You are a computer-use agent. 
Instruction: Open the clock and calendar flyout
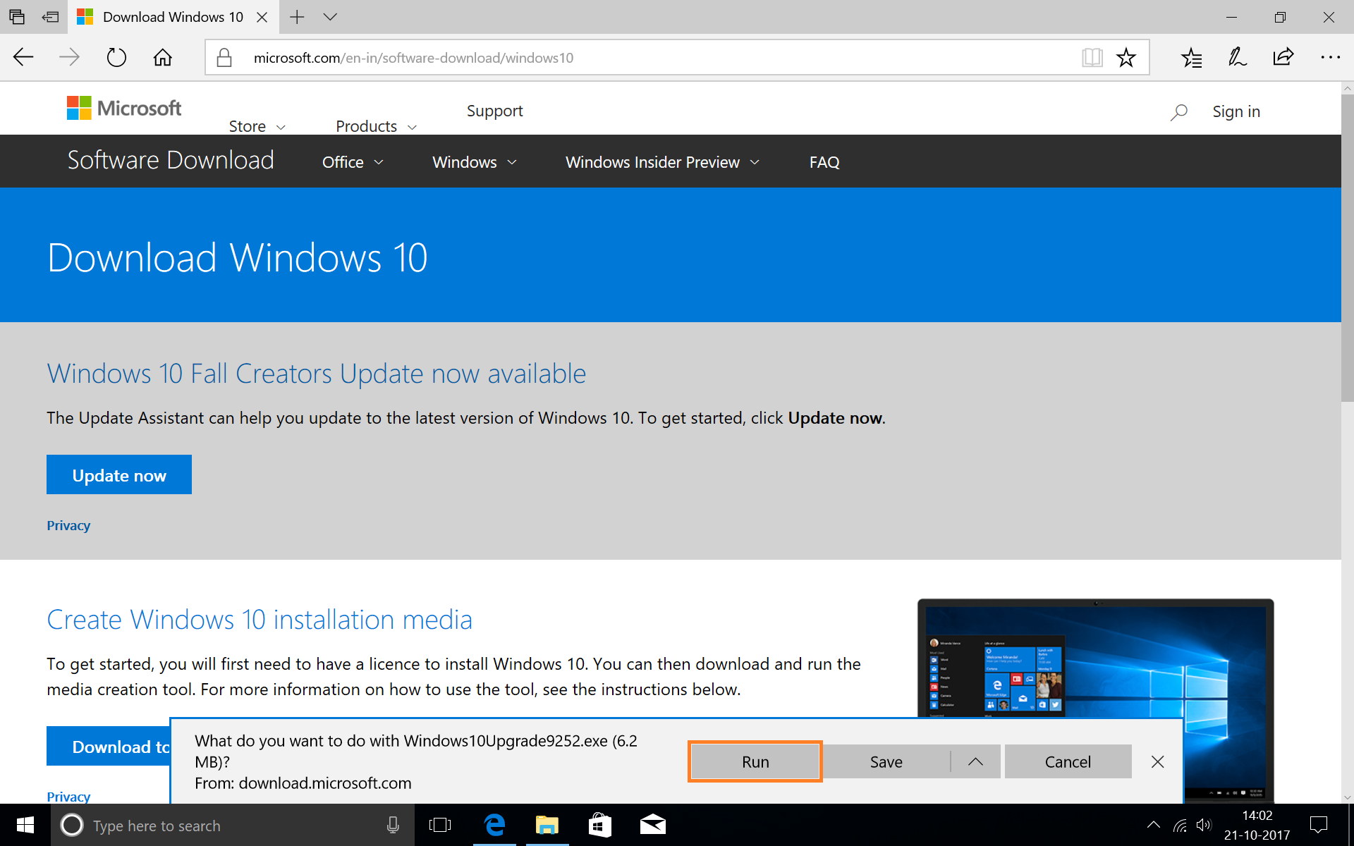[1257, 825]
